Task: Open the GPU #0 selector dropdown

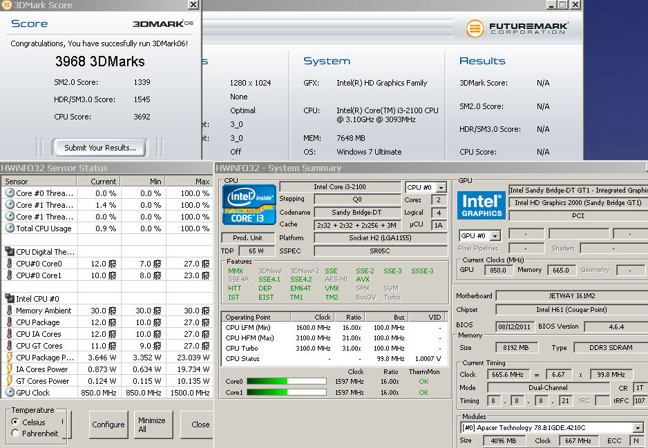Action: (x=495, y=236)
